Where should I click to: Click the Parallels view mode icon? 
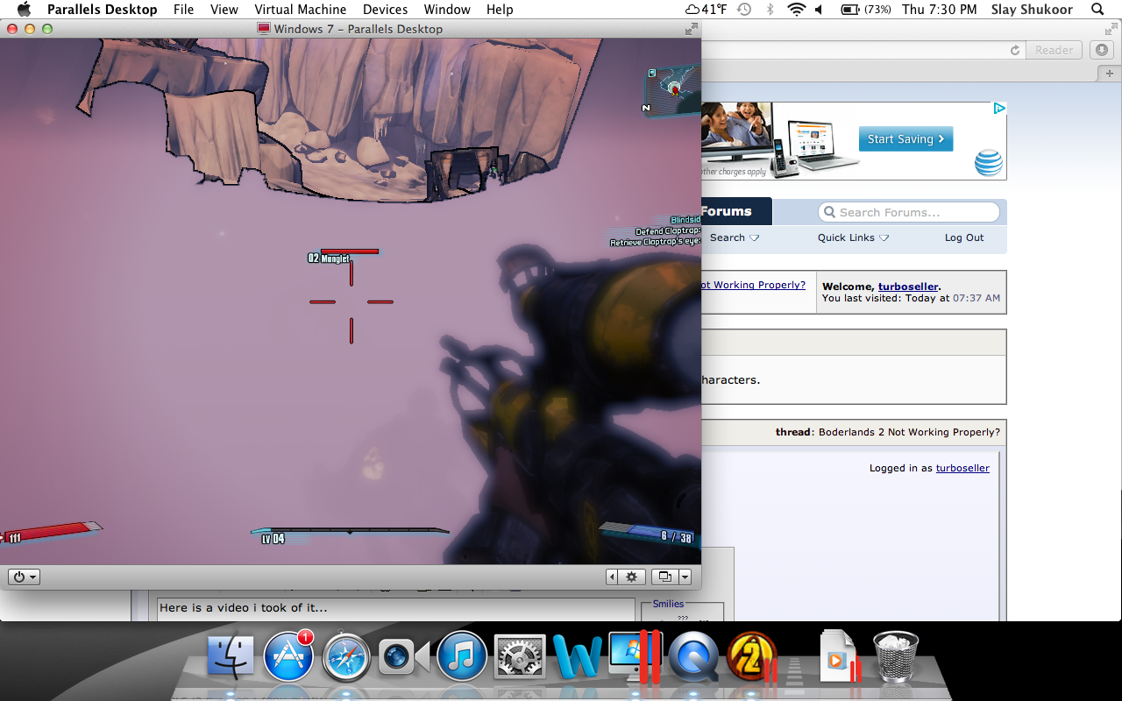665,577
